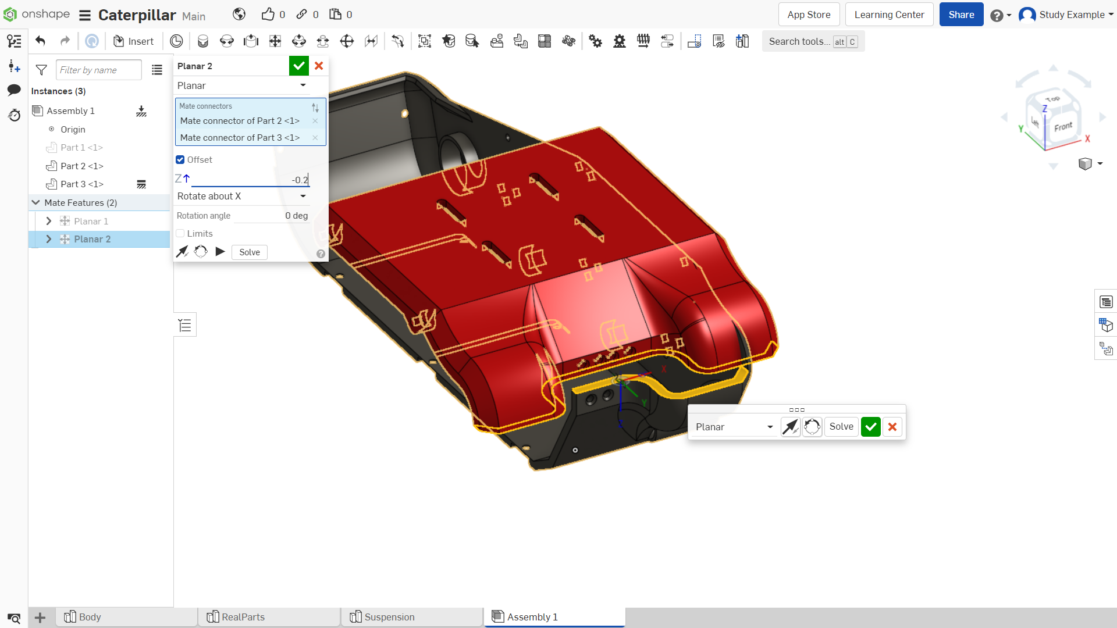Select Part 2 <1> in the instance tree
This screenshot has height=628, width=1117.
point(82,166)
